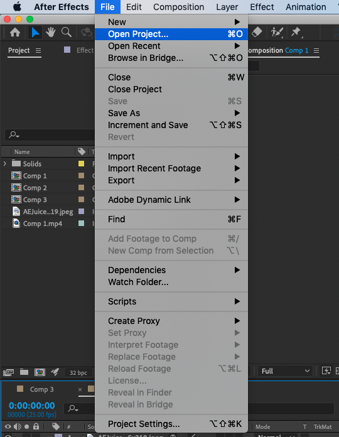Click the Project panel search field
Screen dimensions: 339x437
click(50, 135)
